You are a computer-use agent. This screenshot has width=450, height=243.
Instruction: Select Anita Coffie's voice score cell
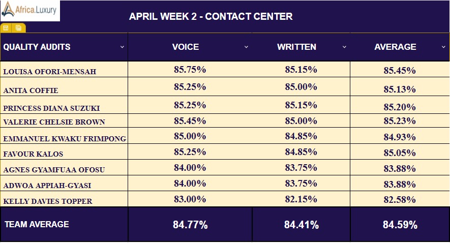(190, 87)
